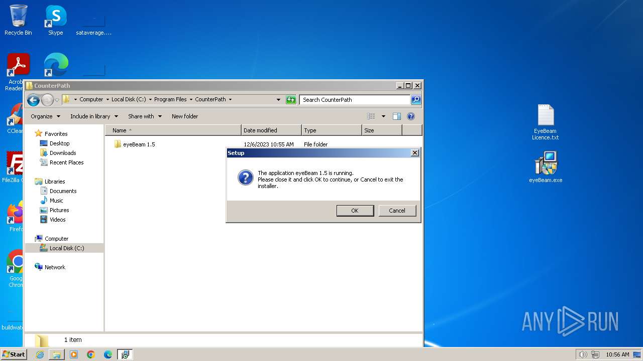Open the Videos library
This screenshot has height=361, width=643.
click(x=53, y=220)
